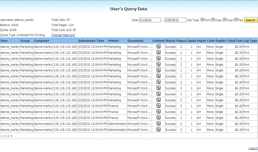This screenshot has width=258, height=152.
Task: Open content magnifier in the first Finance printer row
Action: click(x=158, y=106)
